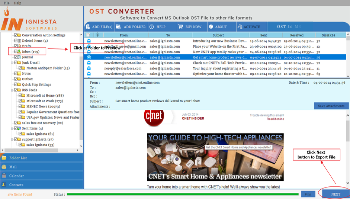
Task: Click the attachment paperclip column header
Action: (x=97, y=35)
